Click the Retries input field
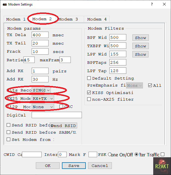Viewport: 171px width, 175px height. pos(29,60)
